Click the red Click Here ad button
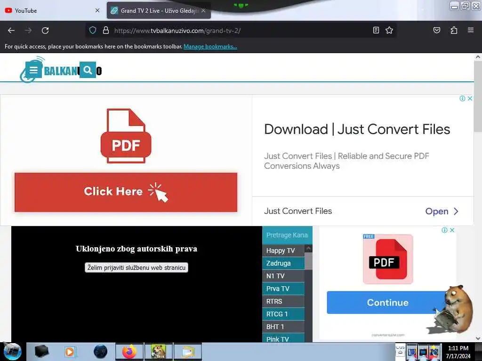 pos(126,192)
